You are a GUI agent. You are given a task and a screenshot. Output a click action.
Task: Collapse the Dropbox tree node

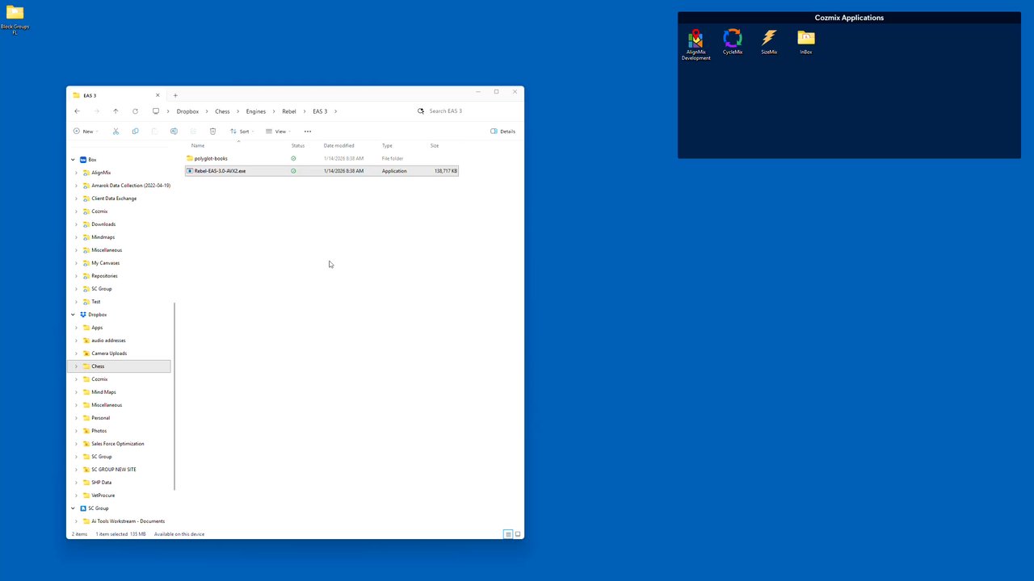click(x=73, y=315)
